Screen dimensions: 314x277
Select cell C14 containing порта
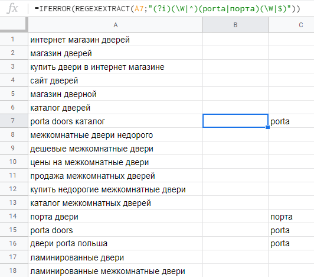coord(291,216)
